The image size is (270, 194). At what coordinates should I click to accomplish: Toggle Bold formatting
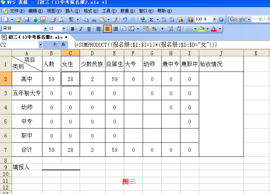click(73, 29)
